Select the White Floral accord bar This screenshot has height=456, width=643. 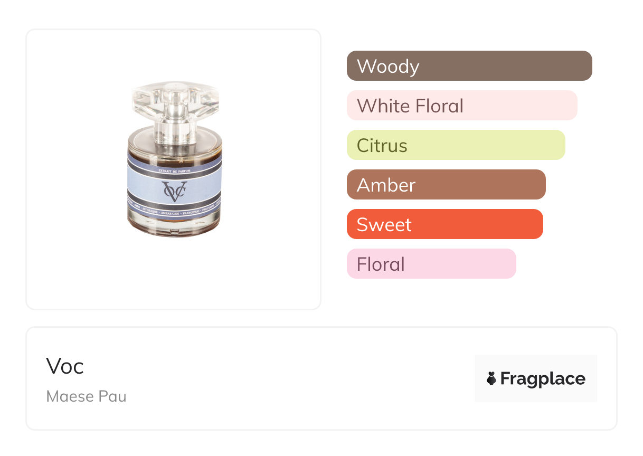click(x=462, y=106)
